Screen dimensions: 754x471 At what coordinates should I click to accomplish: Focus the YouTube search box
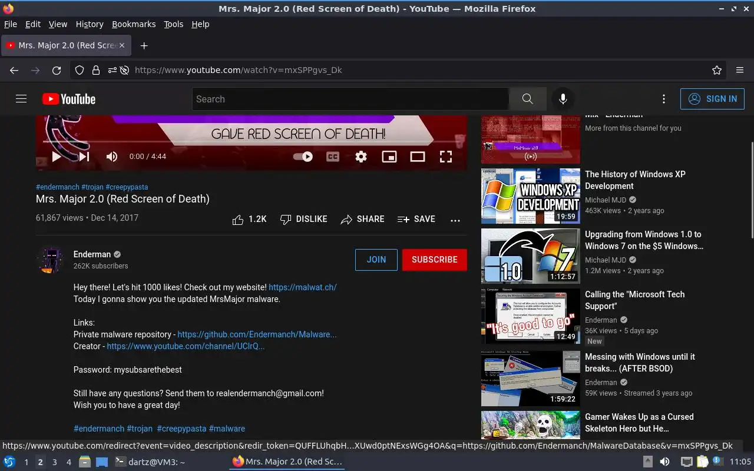[350, 99]
